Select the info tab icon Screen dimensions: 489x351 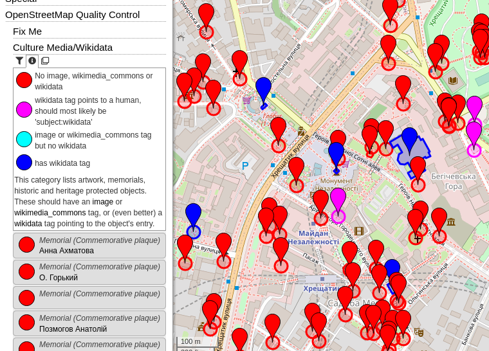[32, 61]
